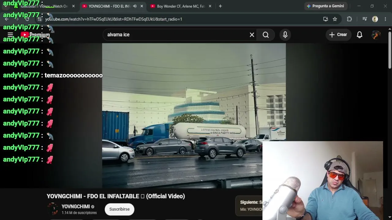Screen dimensions: 392x220
Task: Open the browser Extensions puzzle icon
Action: pos(349,19)
